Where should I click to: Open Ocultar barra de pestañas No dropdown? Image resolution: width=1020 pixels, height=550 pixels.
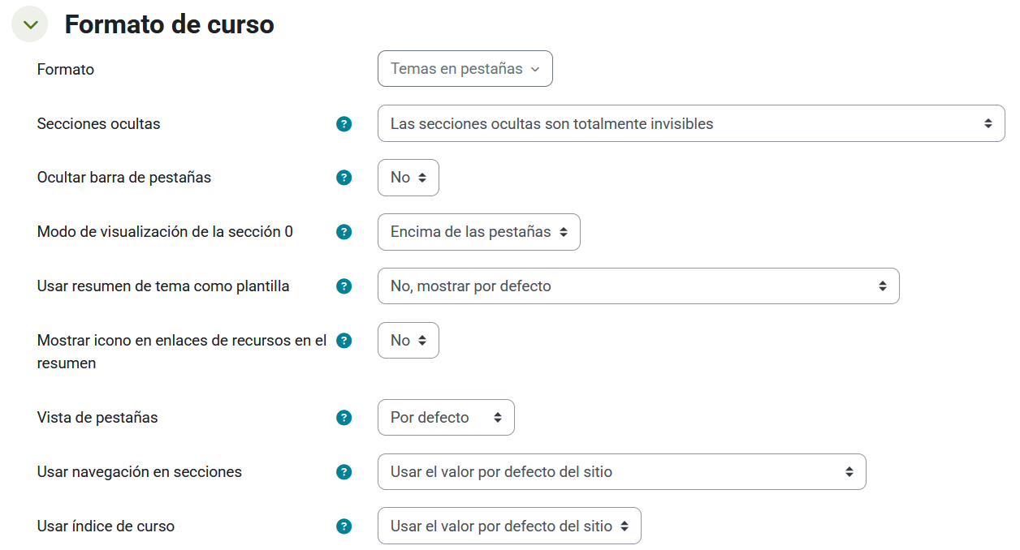408,178
